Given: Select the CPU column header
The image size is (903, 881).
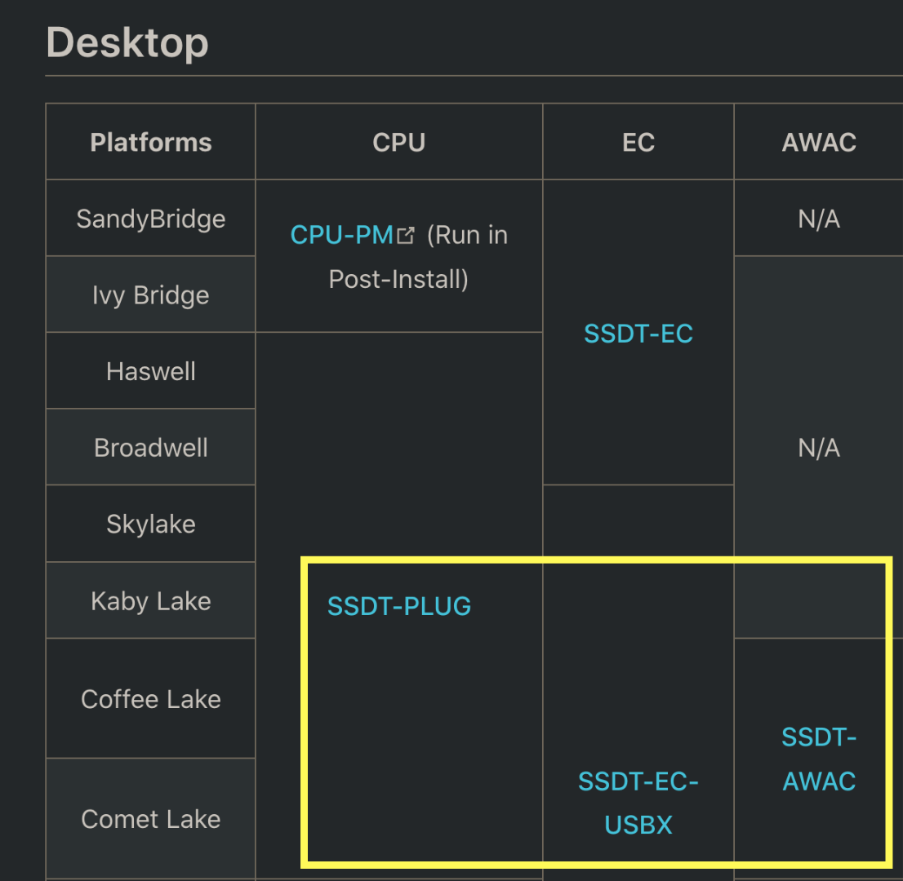Looking at the screenshot, I should pyautogui.click(x=399, y=143).
